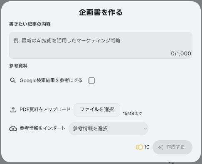Click the 書きたい記事の内容 field label
This screenshot has height=164, width=202.
point(30,24)
